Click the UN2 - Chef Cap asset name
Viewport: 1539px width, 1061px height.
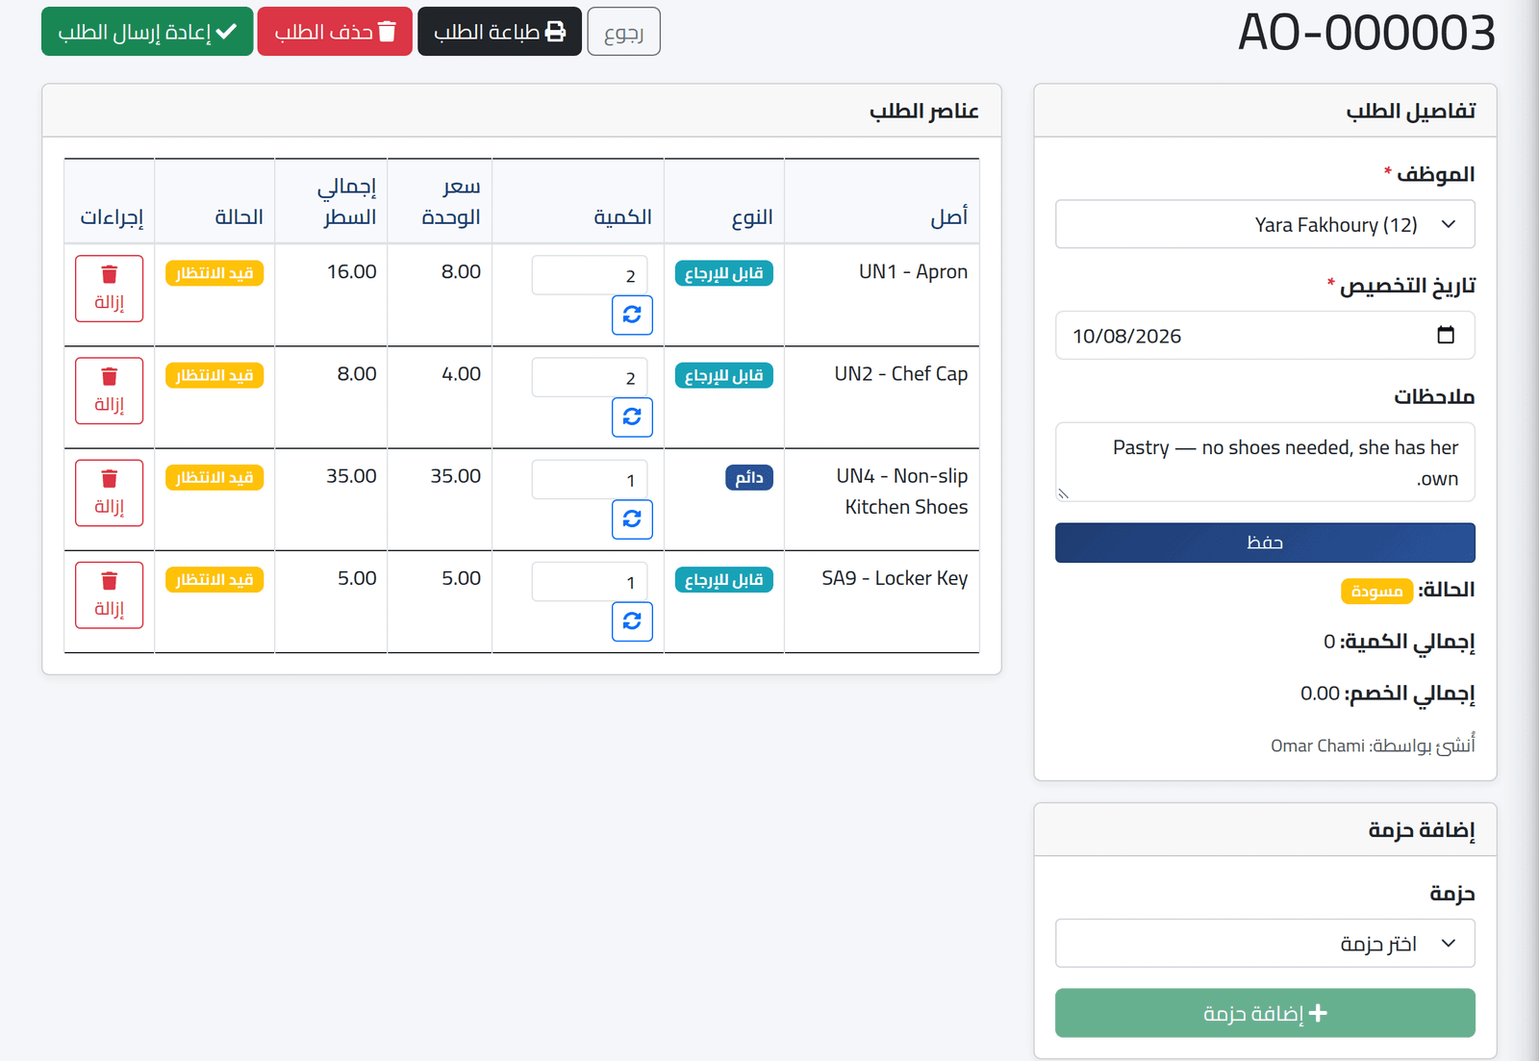point(901,374)
